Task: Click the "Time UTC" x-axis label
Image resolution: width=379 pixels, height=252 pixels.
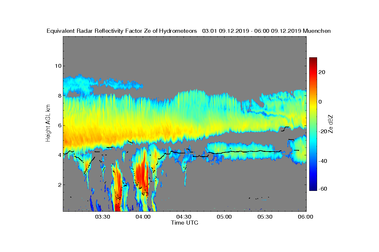Action: (x=185, y=223)
